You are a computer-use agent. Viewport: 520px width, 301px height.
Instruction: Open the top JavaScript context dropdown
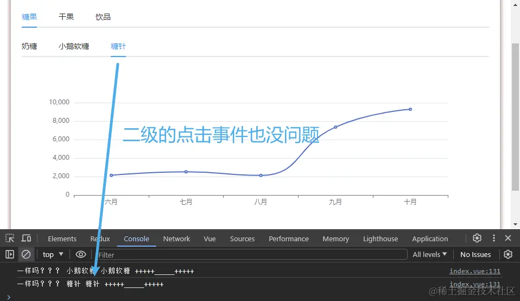(53, 254)
